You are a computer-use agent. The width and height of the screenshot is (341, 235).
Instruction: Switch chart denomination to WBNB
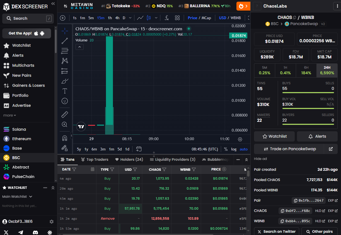tap(236, 18)
